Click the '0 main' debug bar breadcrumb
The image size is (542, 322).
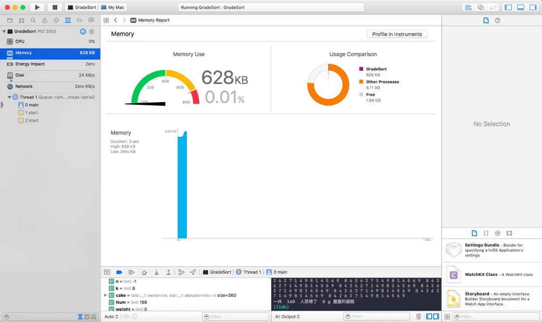pyautogui.click(x=277, y=272)
